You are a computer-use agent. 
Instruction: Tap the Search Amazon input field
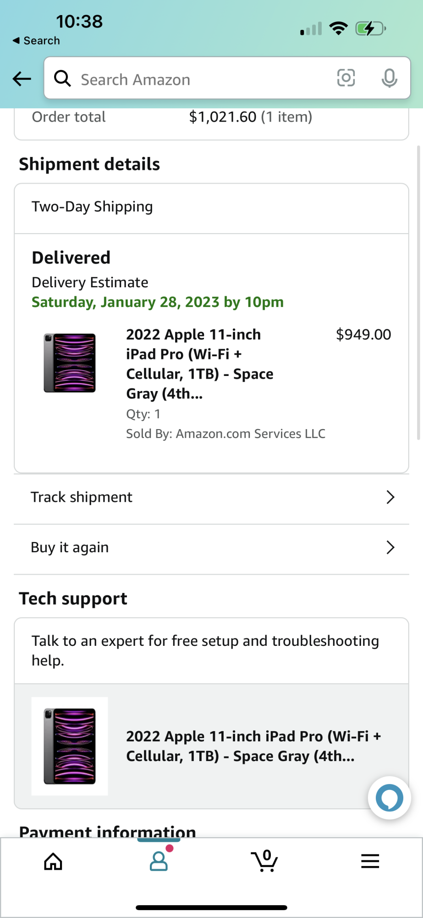point(202,79)
